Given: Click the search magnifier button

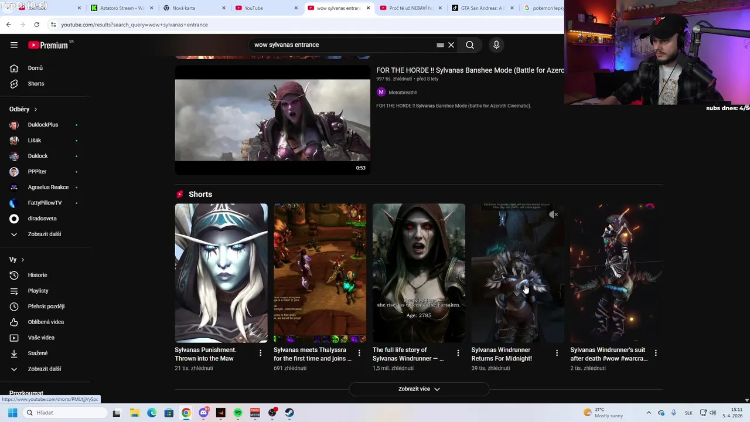Looking at the screenshot, I should pos(470,45).
